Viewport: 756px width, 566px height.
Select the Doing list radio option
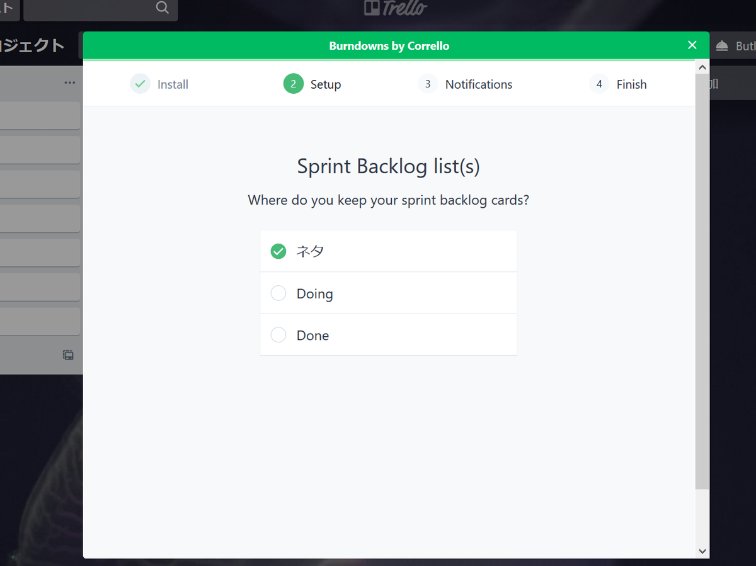click(389, 293)
